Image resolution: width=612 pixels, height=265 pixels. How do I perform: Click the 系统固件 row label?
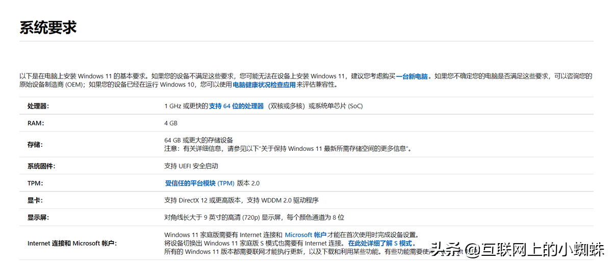pyautogui.click(x=41, y=166)
